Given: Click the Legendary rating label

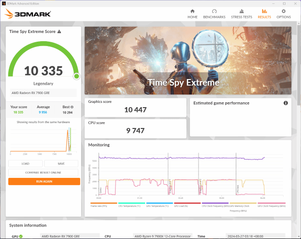Looking at the screenshot, I should [x=43, y=83].
